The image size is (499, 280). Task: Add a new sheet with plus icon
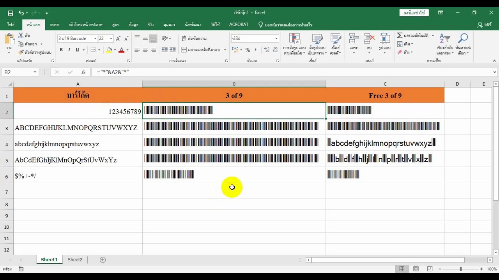tap(103, 260)
